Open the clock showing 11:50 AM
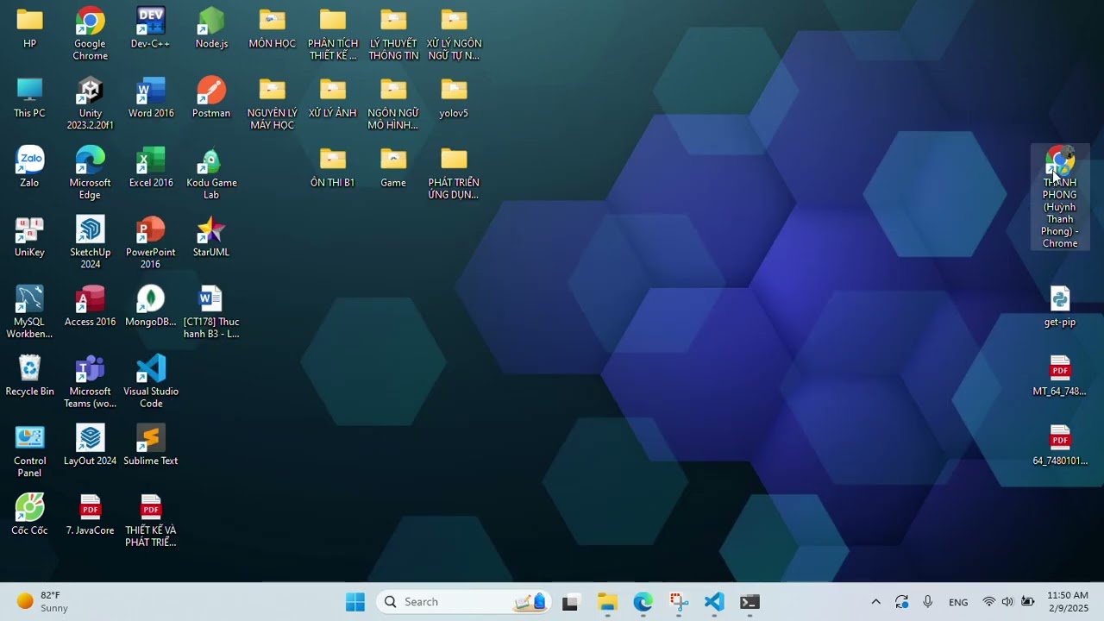Viewport: 1104px width, 621px height. 1068,602
